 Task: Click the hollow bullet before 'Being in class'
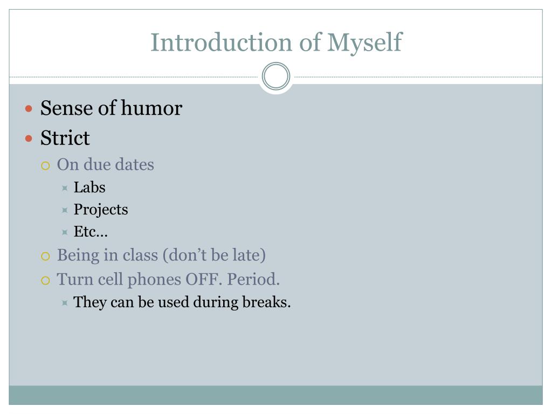45,256
